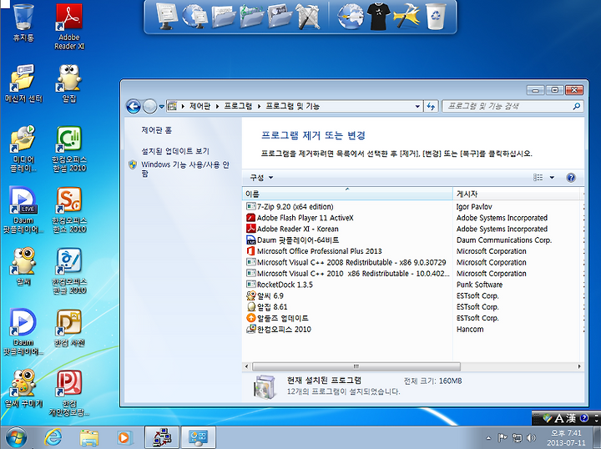601x449 pixels.
Task: Click 프로그램 in the address breadcrumb
Action: 238,106
